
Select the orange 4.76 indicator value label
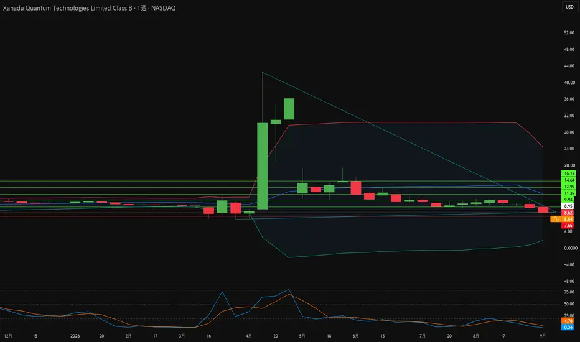click(x=568, y=321)
